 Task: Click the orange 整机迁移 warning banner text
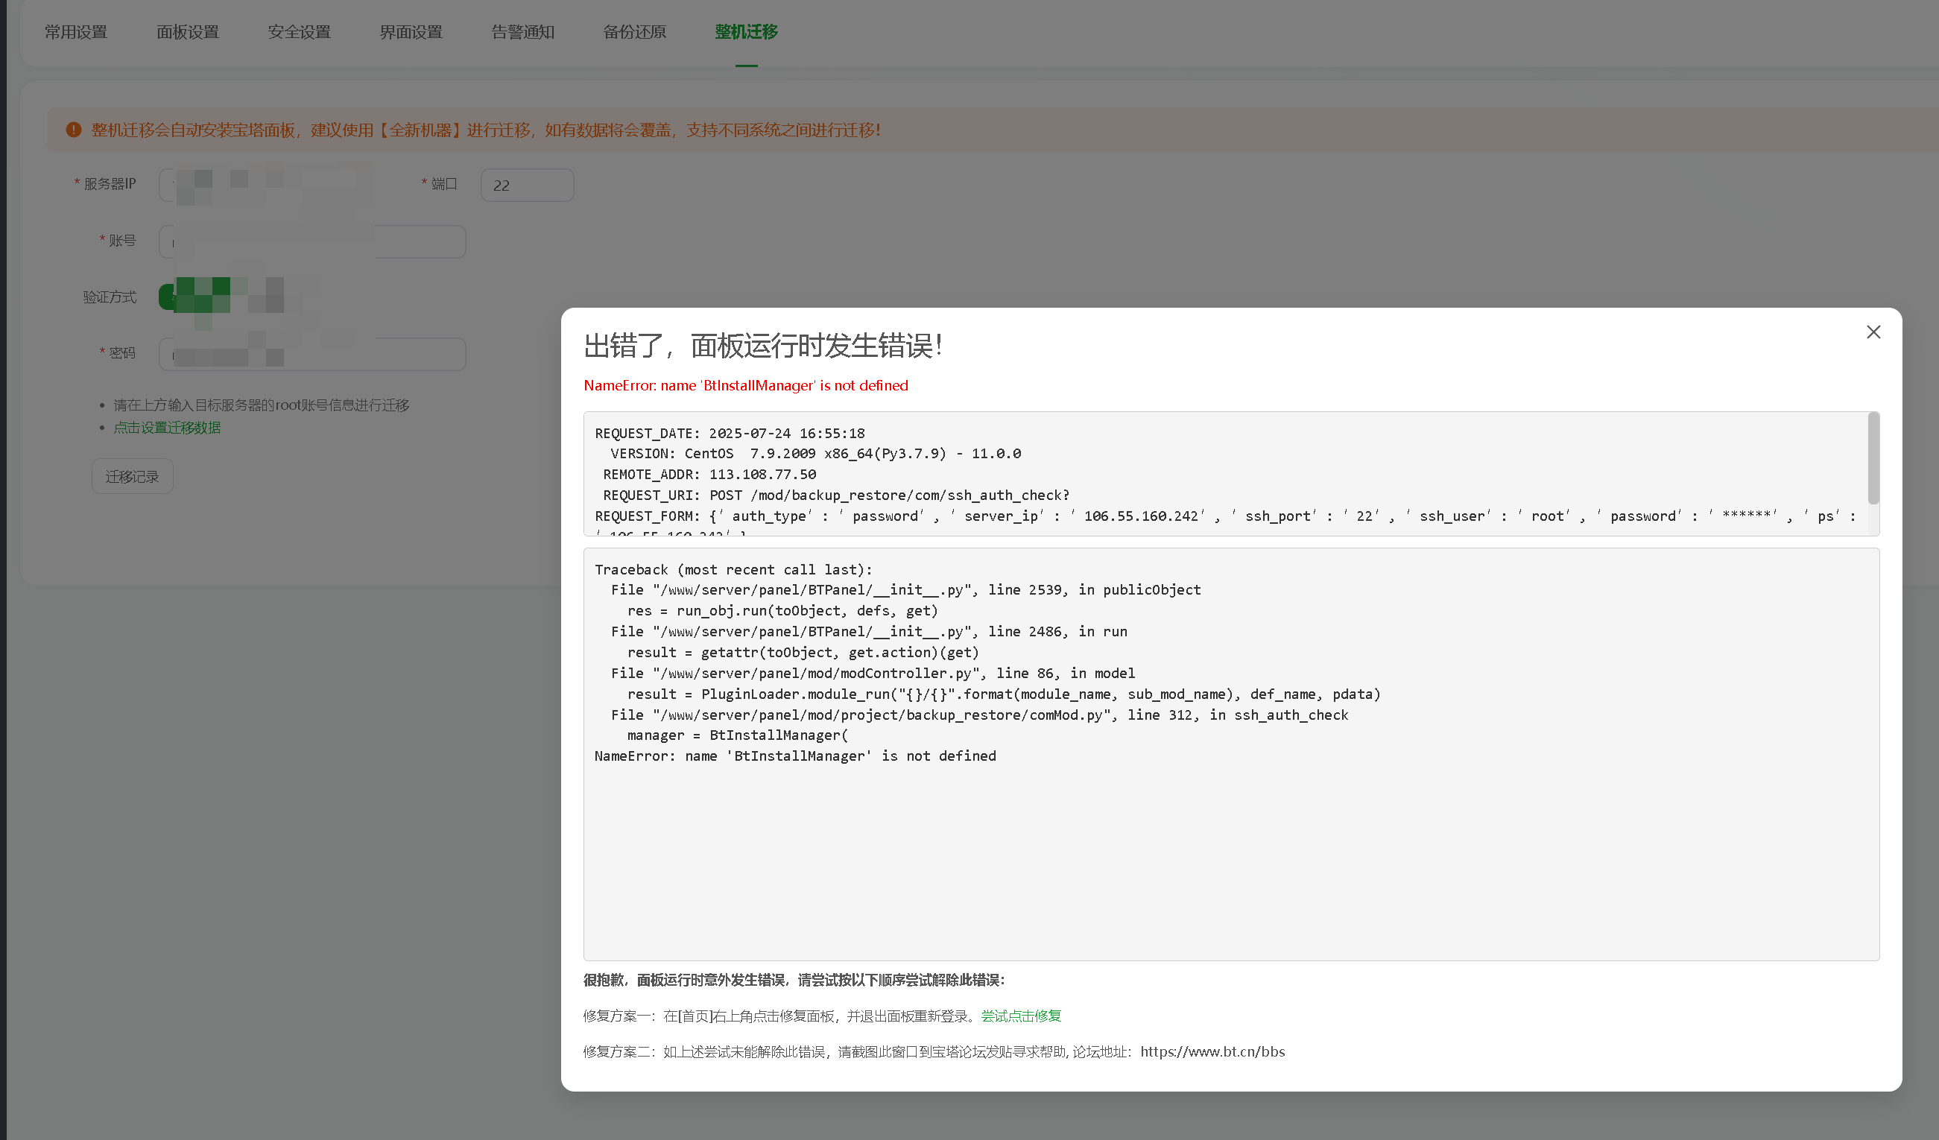pos(486,130)
